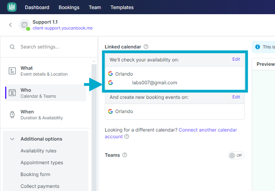Viewport: 275px width, 191px height.
Task: Open help icon beside Linked calendar
Action: tap(146, 46)
